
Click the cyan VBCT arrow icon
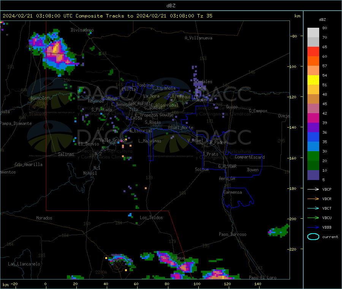click(x=313, y=208)
